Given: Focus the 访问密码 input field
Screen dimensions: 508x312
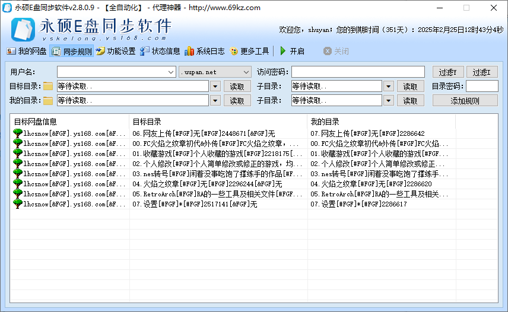Looking at the screenshot, I should [x=358, y=72].
